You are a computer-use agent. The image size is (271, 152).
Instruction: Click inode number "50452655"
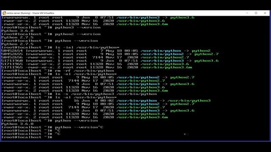(12, 54)
